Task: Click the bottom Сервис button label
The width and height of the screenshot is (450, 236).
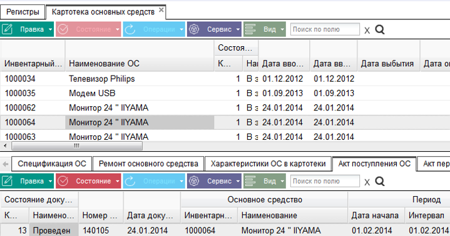Action: click(x=219, y=181)
